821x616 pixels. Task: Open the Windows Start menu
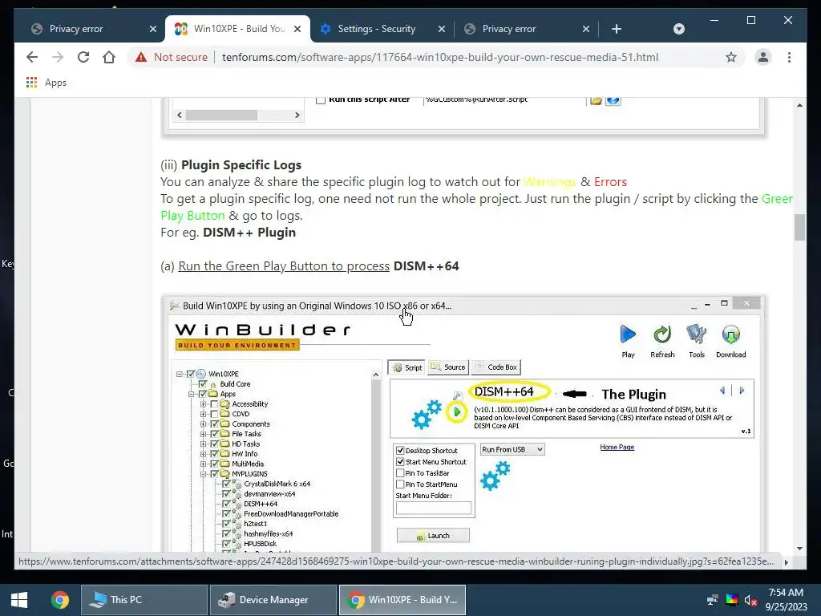coord(19,600)
